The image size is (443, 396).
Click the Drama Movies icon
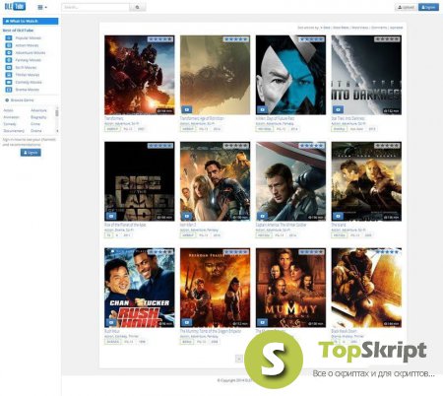[9, 90]
